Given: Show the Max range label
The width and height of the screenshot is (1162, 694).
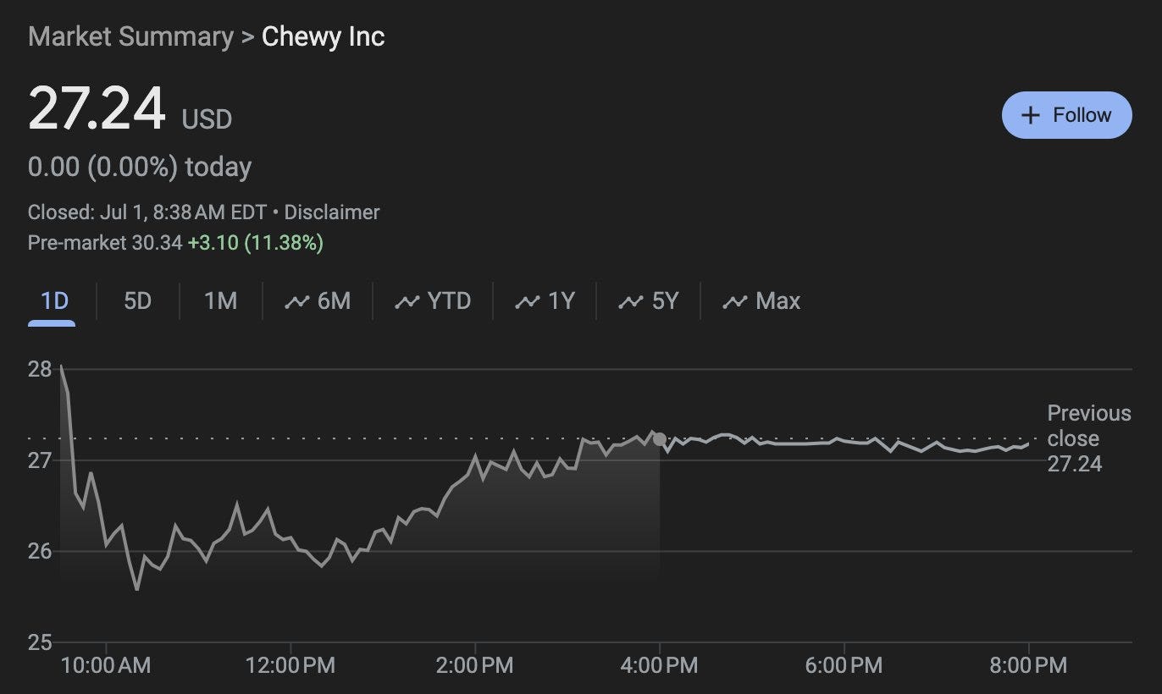Looking at the screenshot, I should pyautogui.click(x=777, y=301).
